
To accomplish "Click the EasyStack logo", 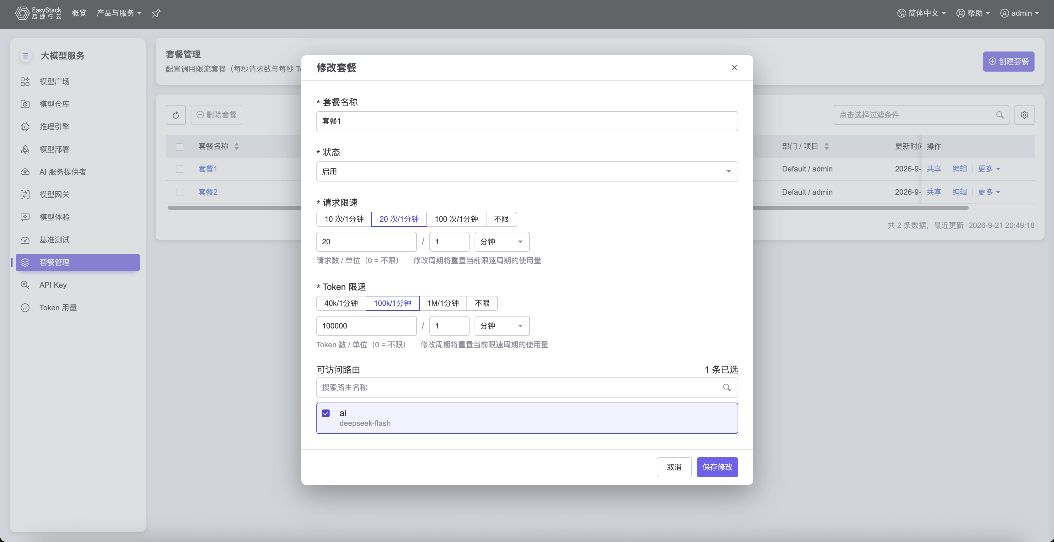I will coord(38,13).
